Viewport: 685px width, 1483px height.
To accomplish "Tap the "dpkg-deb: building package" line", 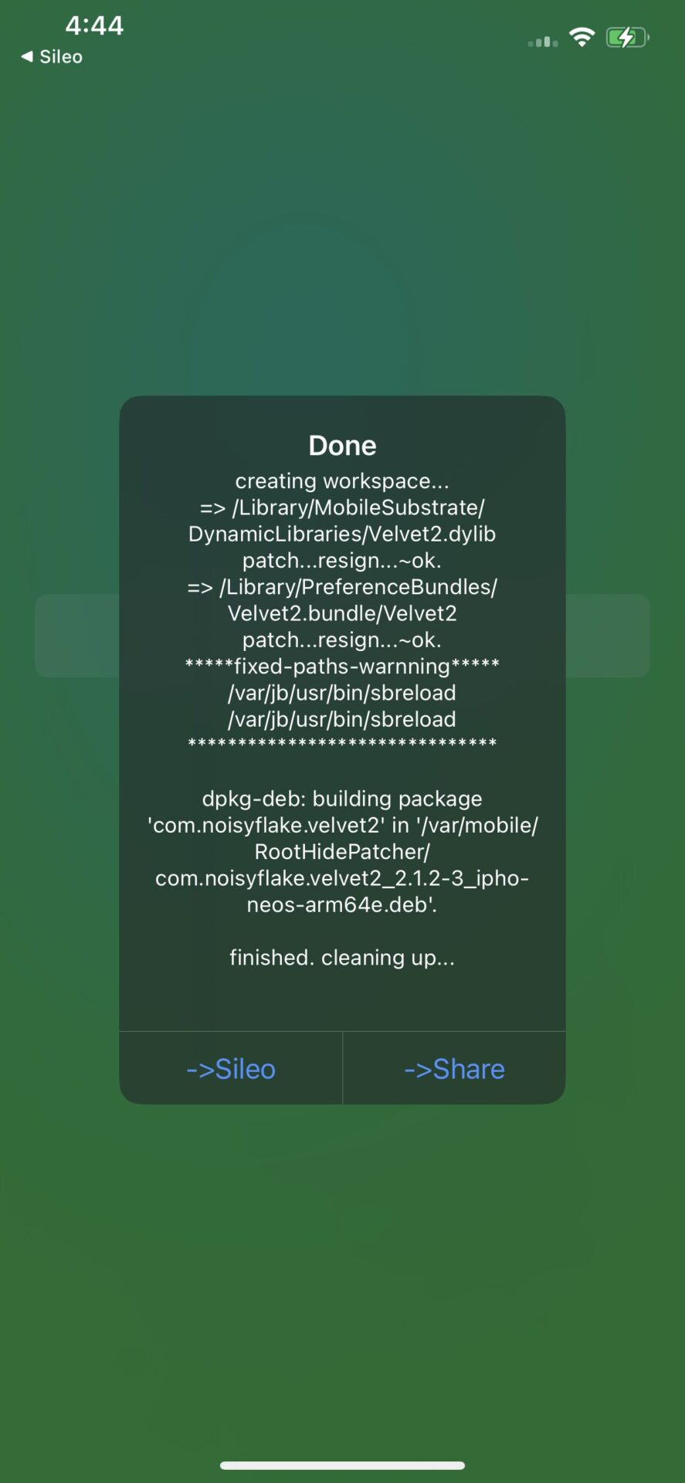I will [342, 799].
